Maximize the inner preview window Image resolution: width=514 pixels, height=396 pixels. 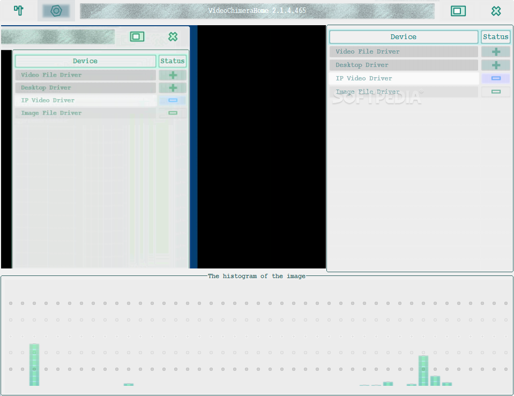137,36
